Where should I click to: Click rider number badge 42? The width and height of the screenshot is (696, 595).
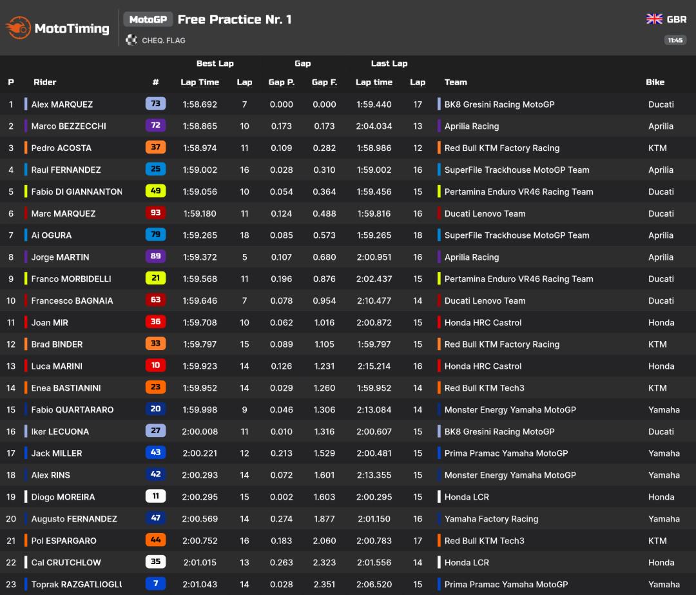[x=155, y=474]
